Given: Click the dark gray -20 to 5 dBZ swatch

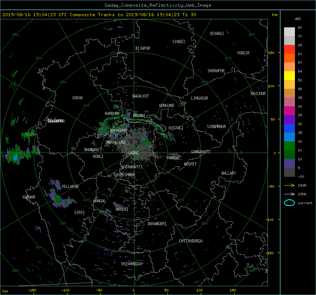Looking at the screenshot, I should tap(289, 172).
